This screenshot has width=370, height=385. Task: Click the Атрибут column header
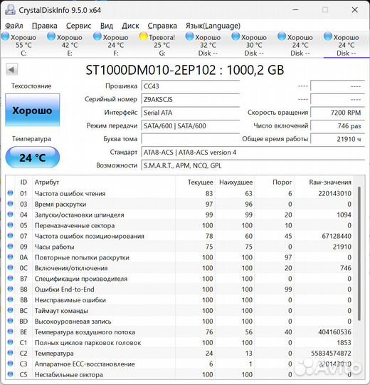click(x=104, y=183)
